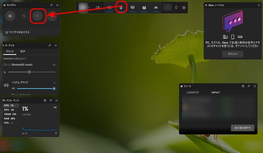Toggle favorite star for システム サウンド
Viewport: 263px width, 153px height.
pos(54,82)
